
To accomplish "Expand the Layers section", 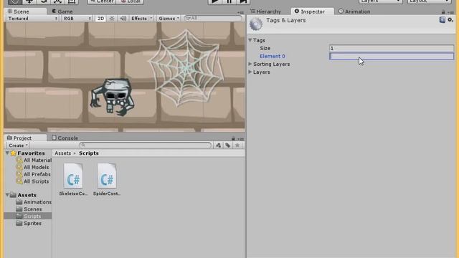I will [x=250, y=72].
